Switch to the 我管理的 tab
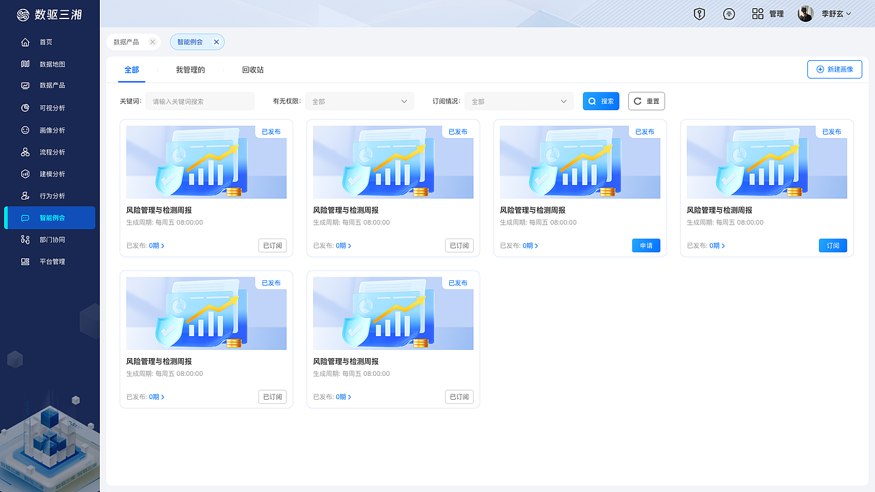The height and width of the screenshot is (492, 875). [x=189, y=69]
